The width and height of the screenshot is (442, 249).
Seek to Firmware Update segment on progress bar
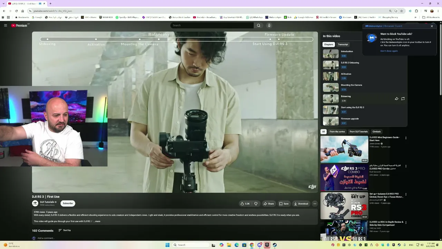pos(279,39)
